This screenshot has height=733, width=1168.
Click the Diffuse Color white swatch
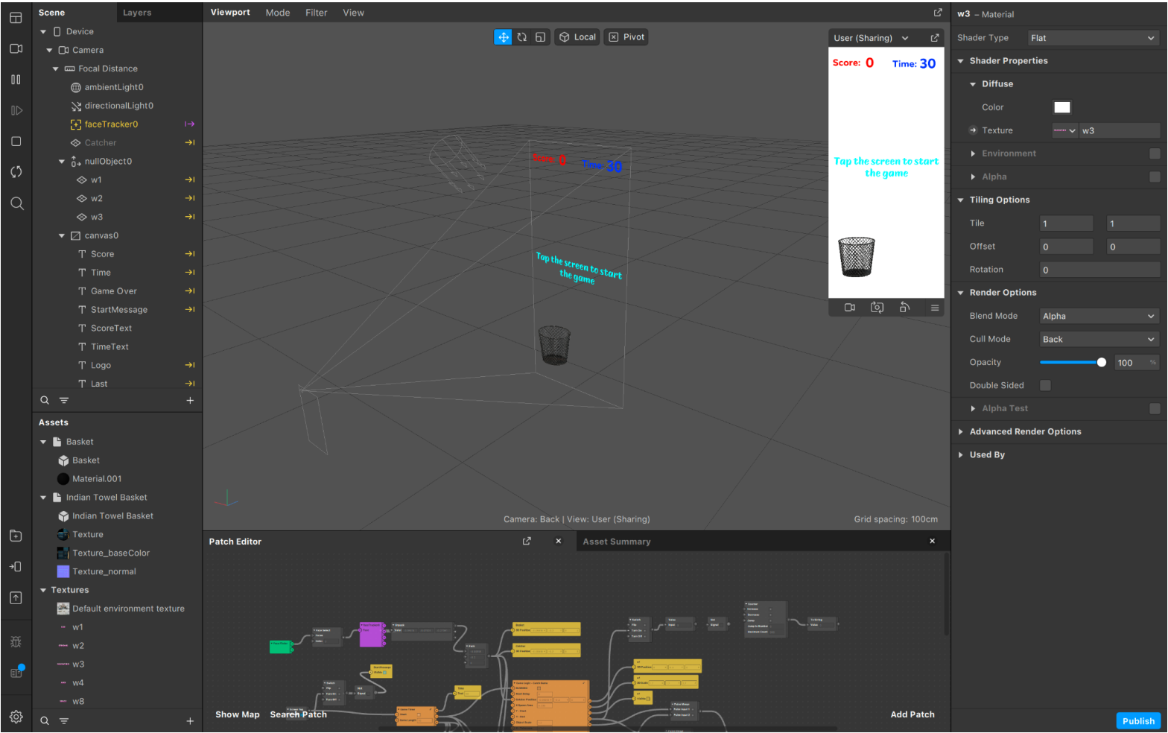pyautogui.click(x=1062, y=107)
